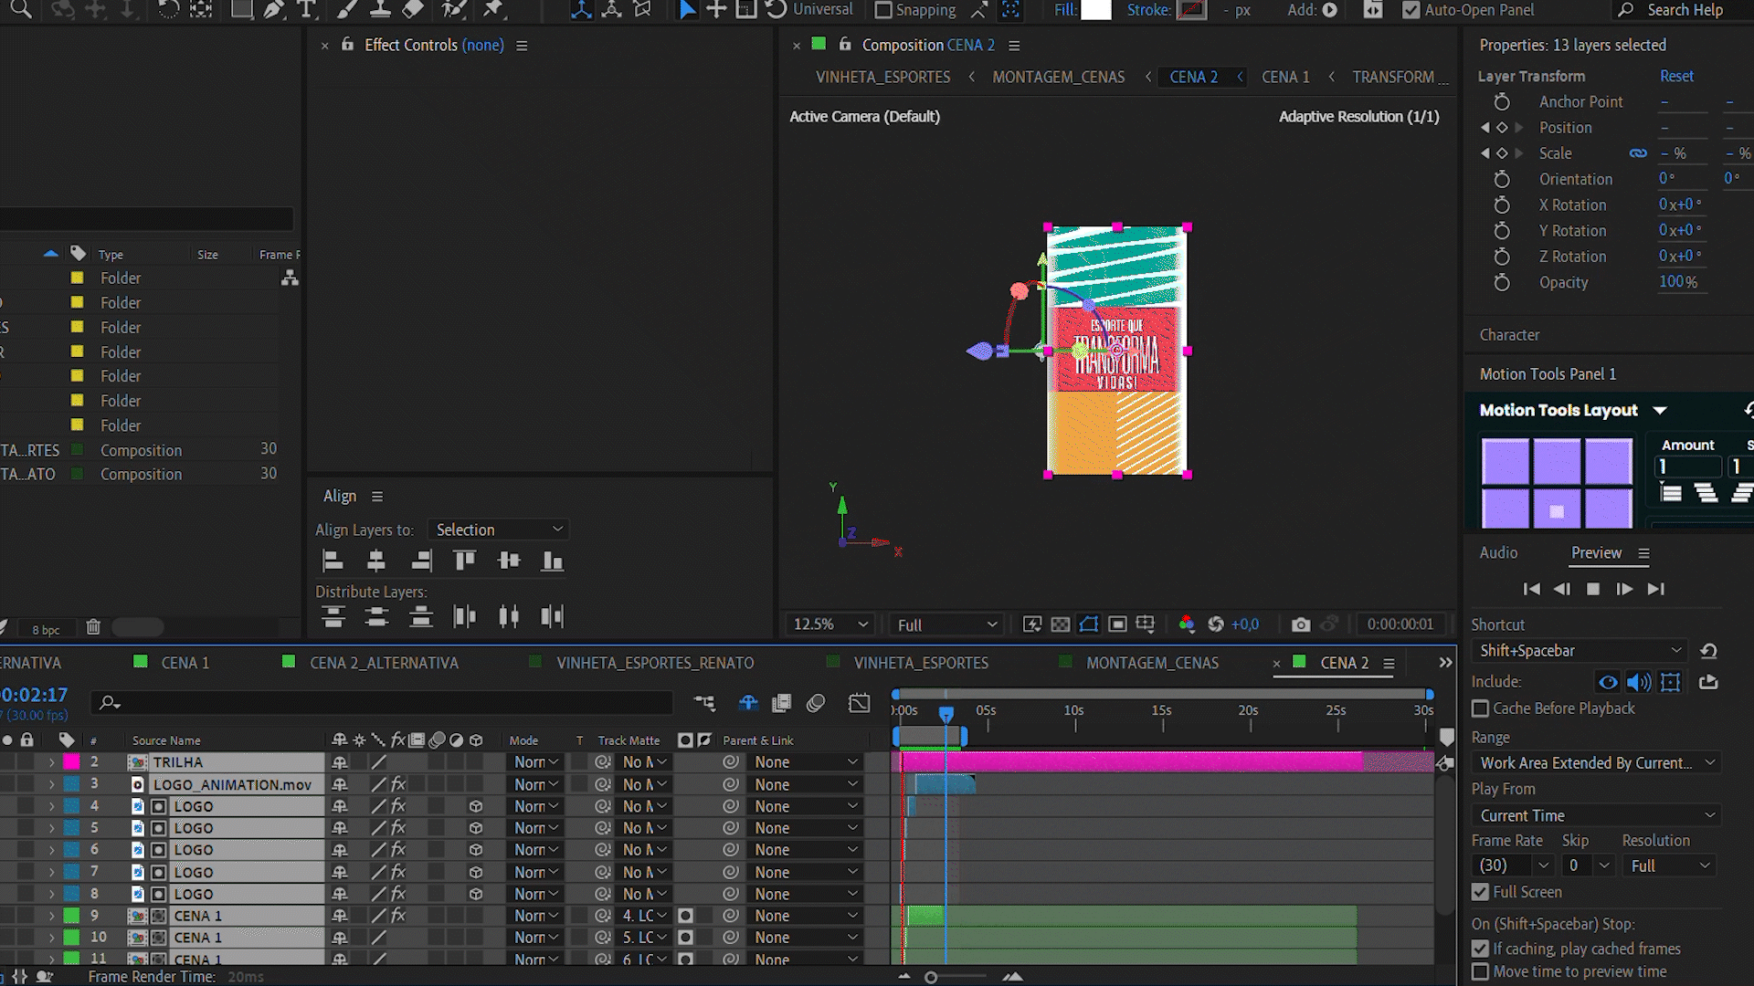The width and height of the screenshot is (1754, 986).
Task: Click align left edges icon
Action: 333,561
